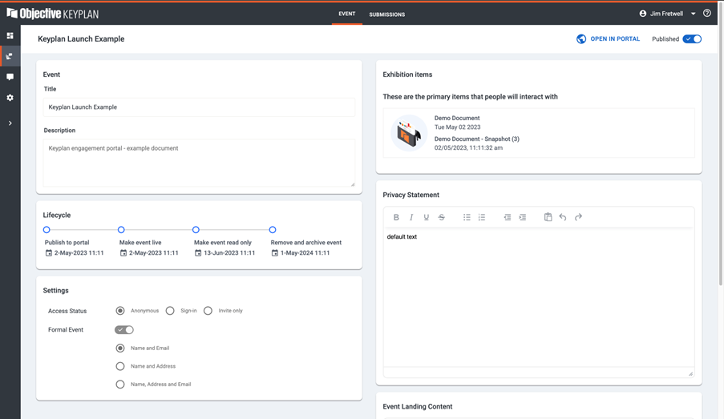Click Open in Portal link

pyautogui.click(x=609, y=39)
